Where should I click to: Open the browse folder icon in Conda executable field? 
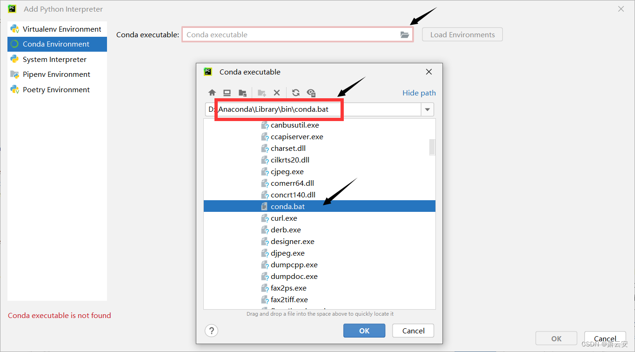point(405,34)
